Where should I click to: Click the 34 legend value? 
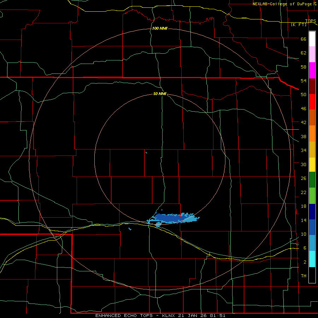tap(304, 151)
